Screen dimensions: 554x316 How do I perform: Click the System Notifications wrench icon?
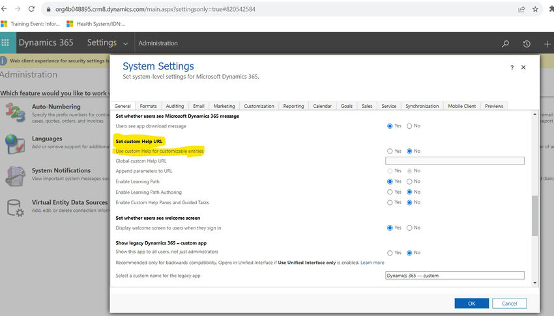pos(15,176)
